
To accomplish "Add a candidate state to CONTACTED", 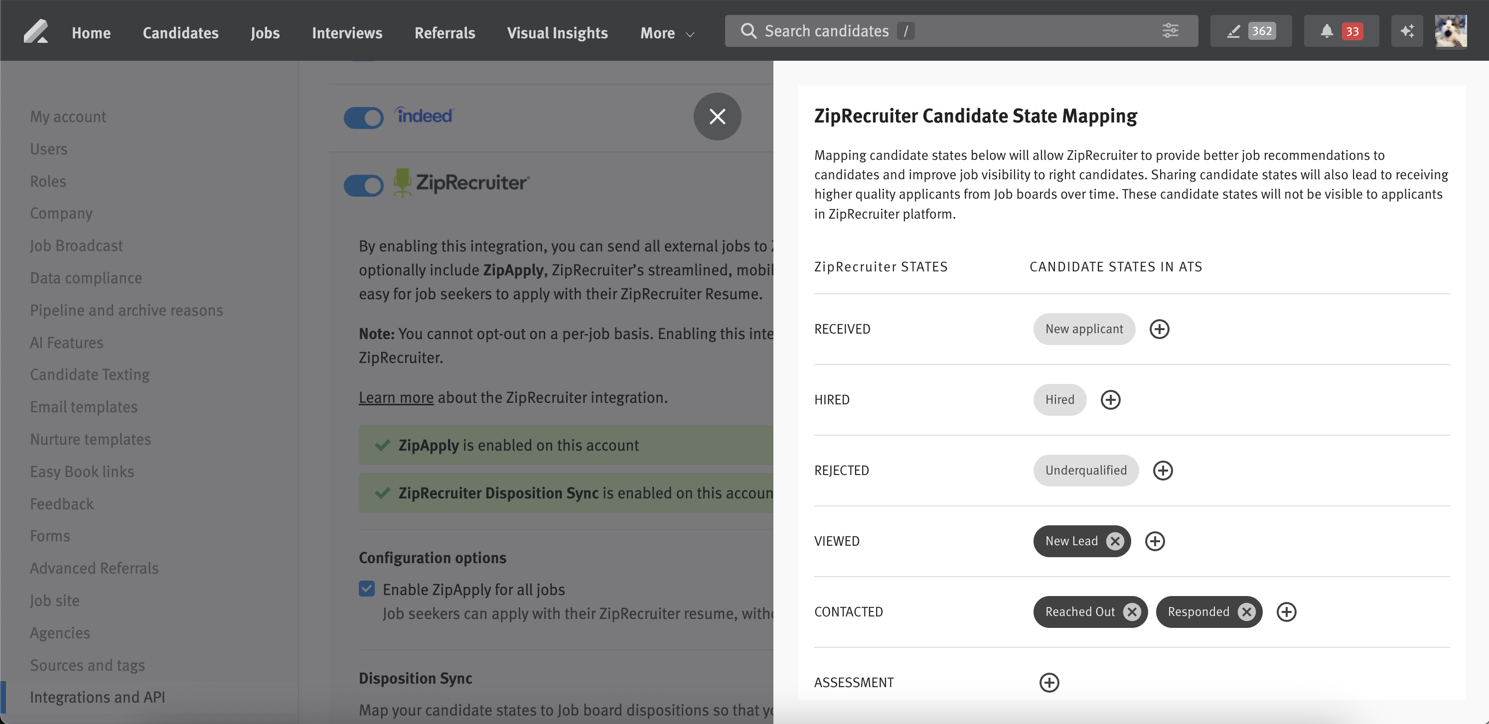I will 1286,611.
